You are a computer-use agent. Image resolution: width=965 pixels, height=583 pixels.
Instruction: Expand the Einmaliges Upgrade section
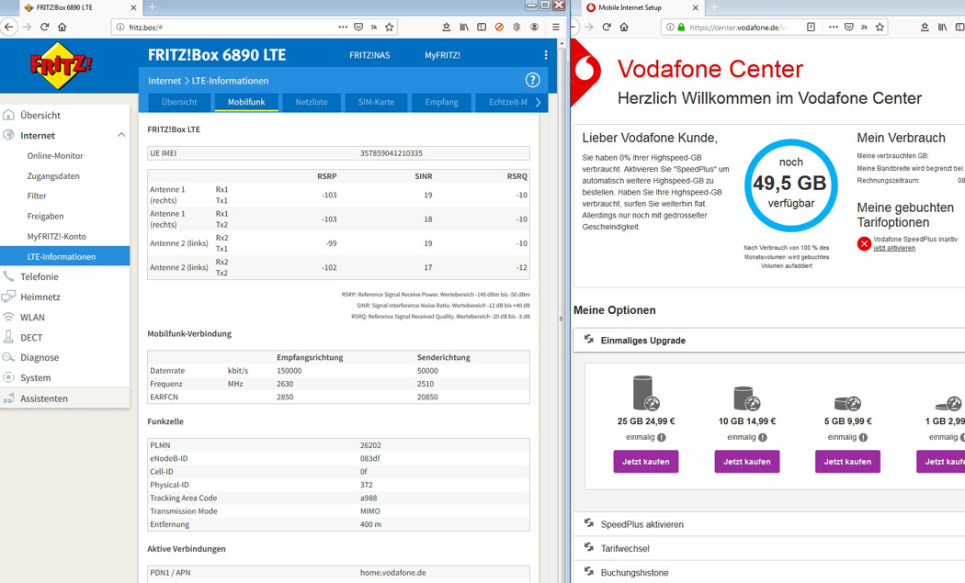point(769,340)
